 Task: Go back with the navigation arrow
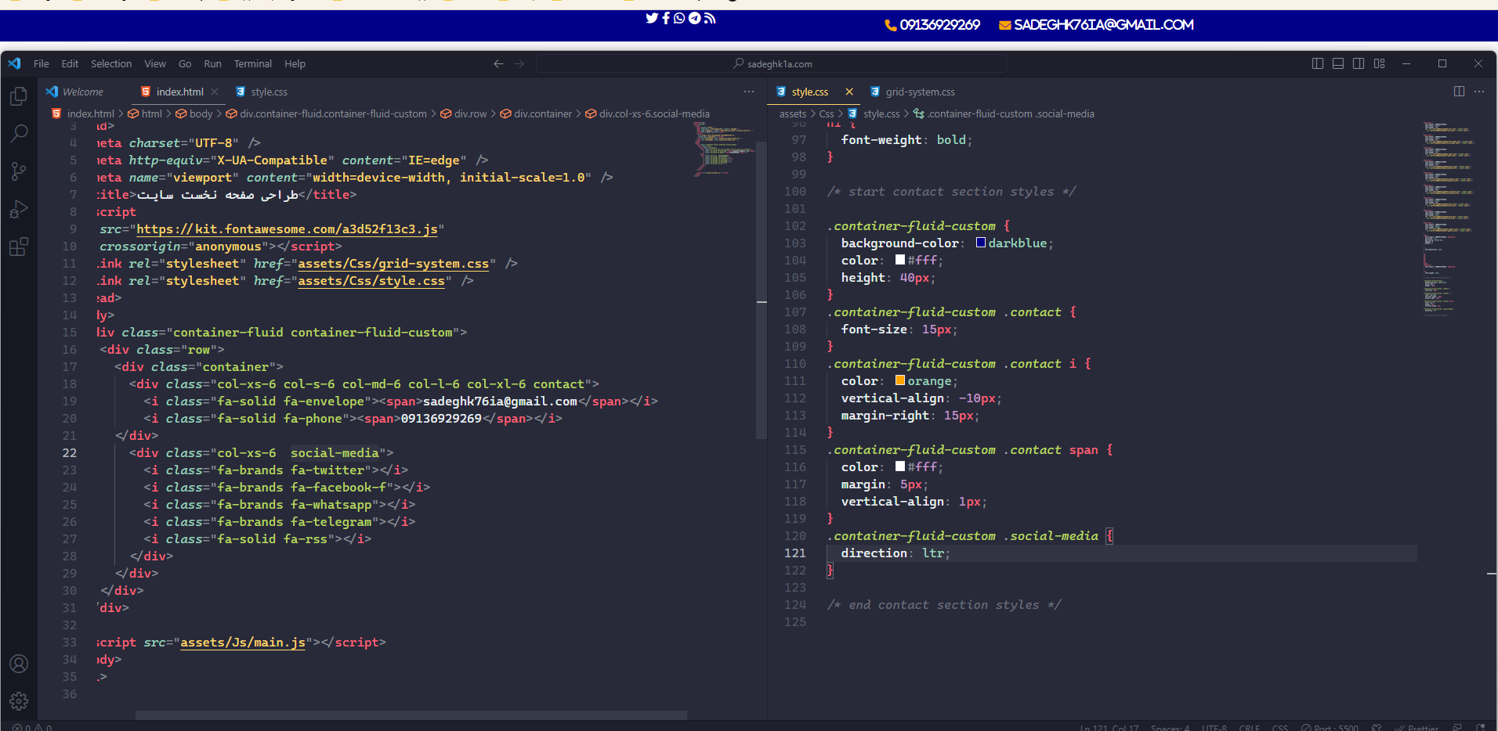(x=498, y=63)
